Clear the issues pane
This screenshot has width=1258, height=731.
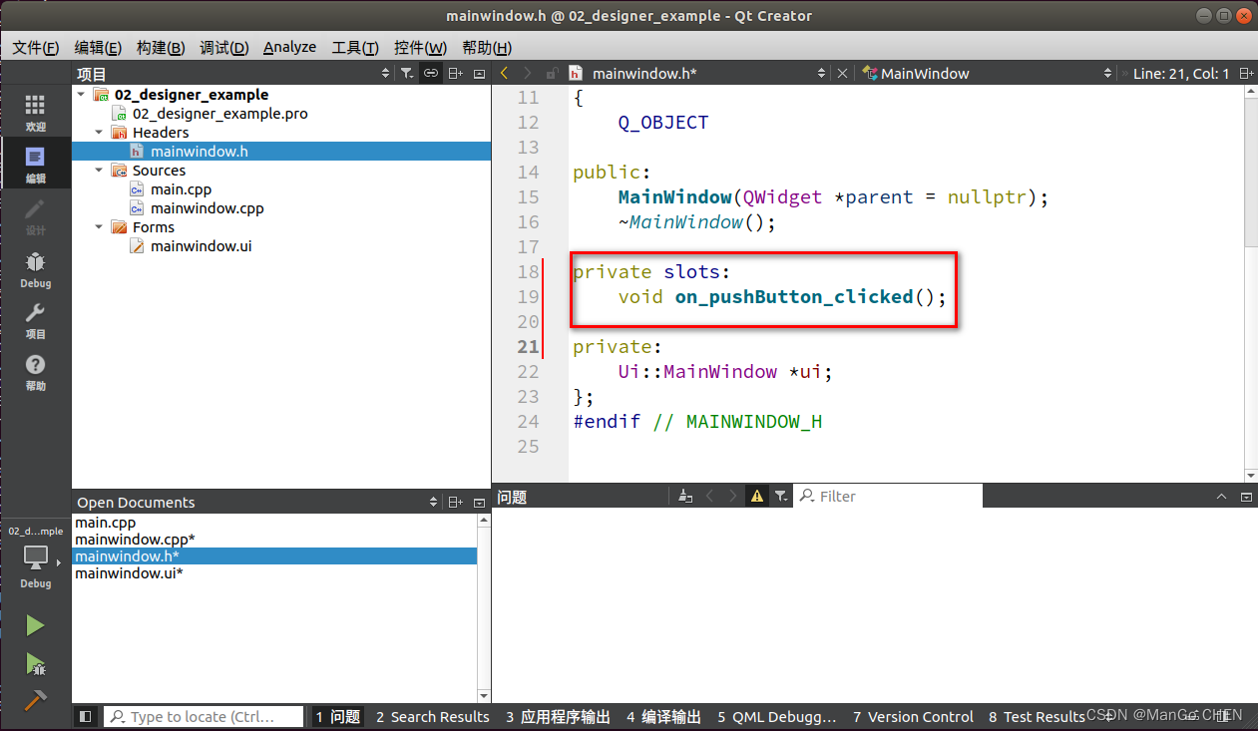[685, 496]
